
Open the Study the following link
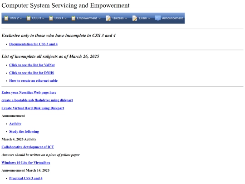point(24,131)
